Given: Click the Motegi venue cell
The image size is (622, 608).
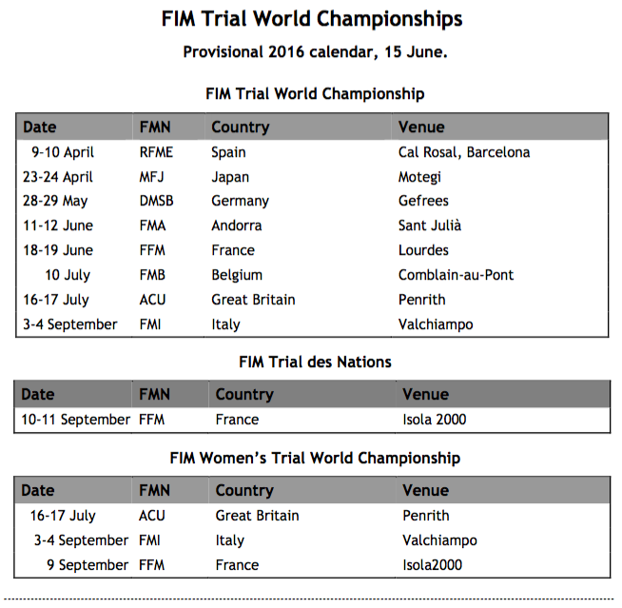Looking at the screenshot, I should (419, 177).
